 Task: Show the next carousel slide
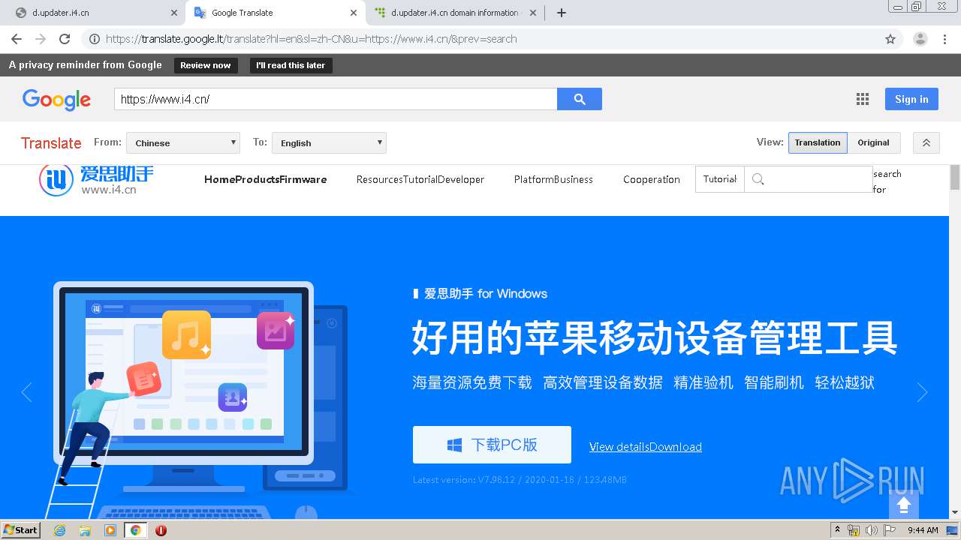tap(922, 392)
